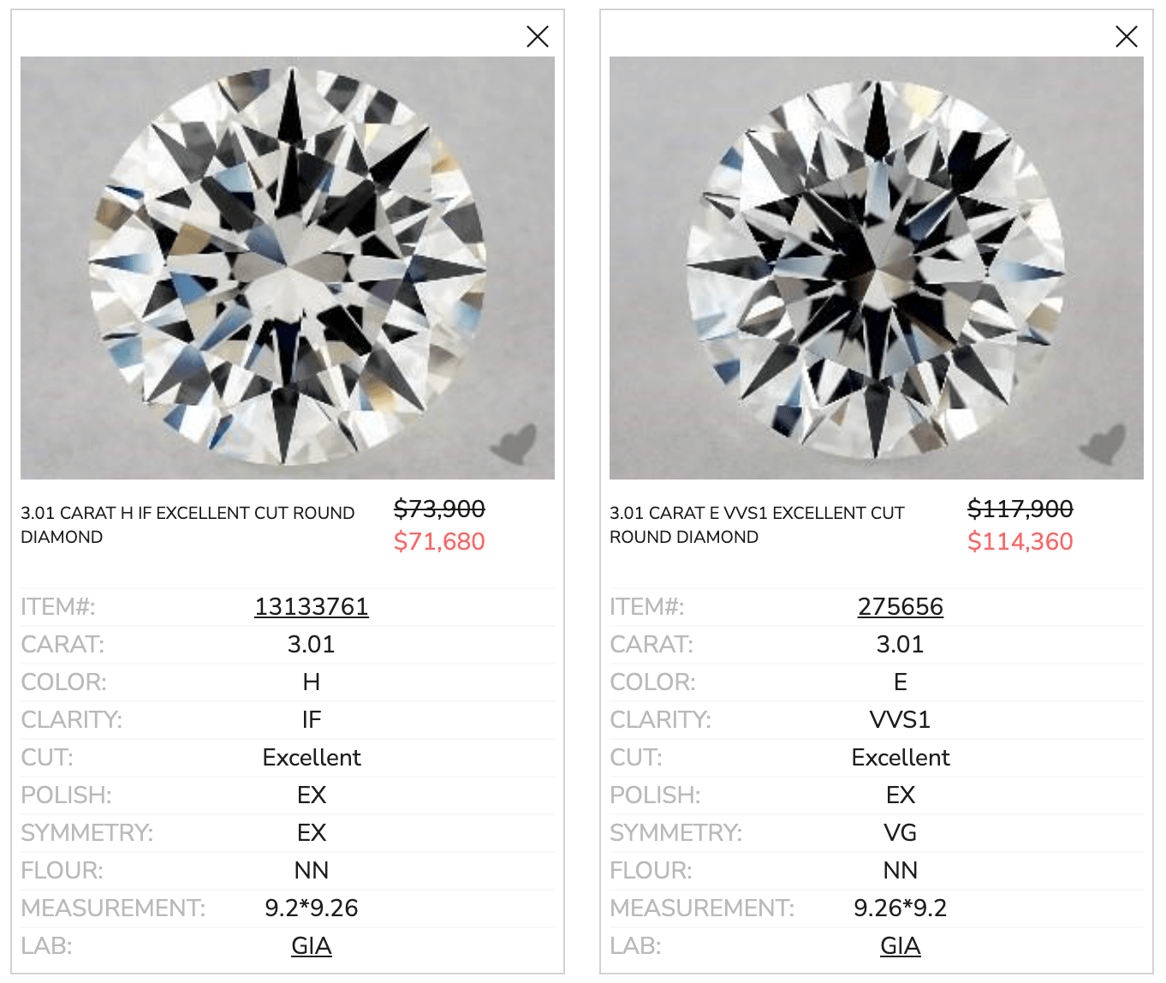Close the H IF diamond card
This screenshot has width=1166, height=983.
538,36
